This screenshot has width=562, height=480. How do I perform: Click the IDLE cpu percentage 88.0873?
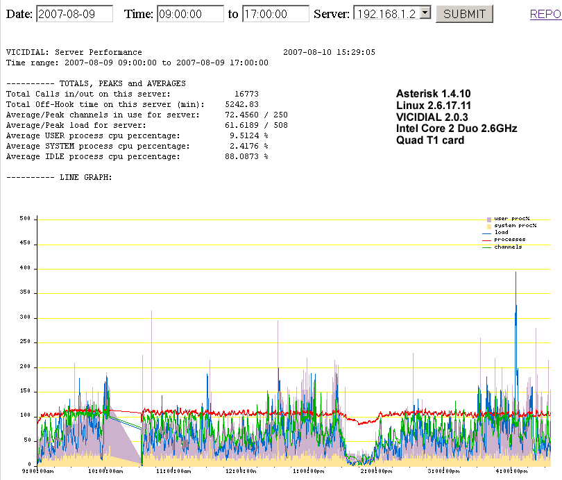click(x=241, y=156)
